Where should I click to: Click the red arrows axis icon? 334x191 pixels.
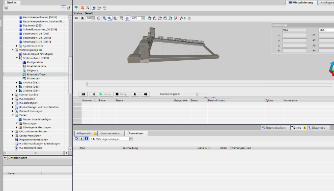pyautogui.click(x=115, y=18)
